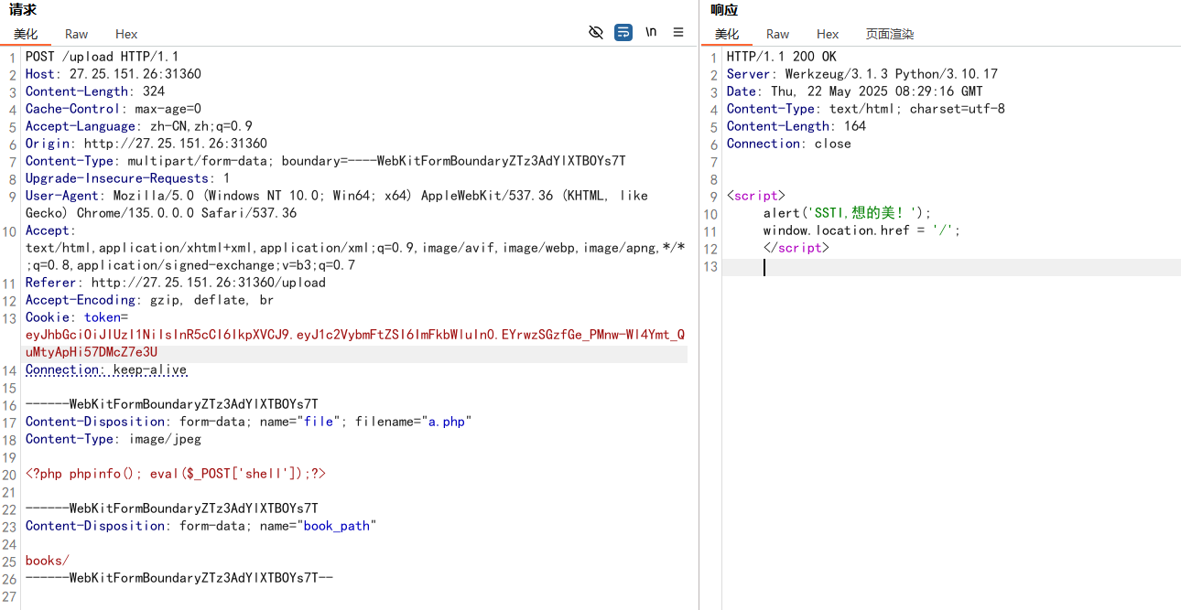Click the Content-Length: 324 request header
Screen dimensions: 1181x610
(x=95, y=91)
